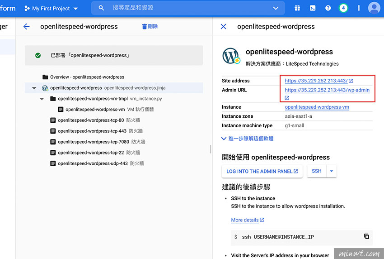Image resolution: width=384 pixels, height=259 pixels.
Task: Open Admin URL wp-admin link
Action: click(327, 90)
